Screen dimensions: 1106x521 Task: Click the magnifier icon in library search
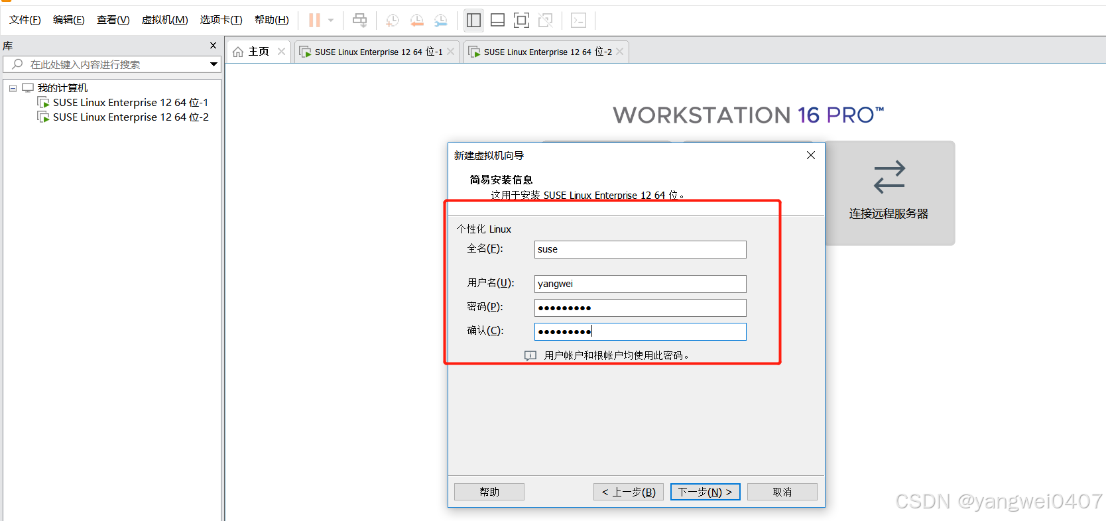[x=18, y=64]
